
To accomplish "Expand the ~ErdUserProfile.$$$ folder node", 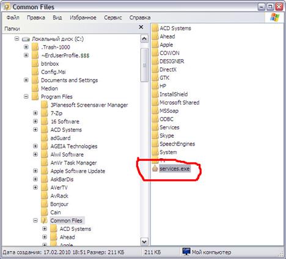I will coord(26,55).
